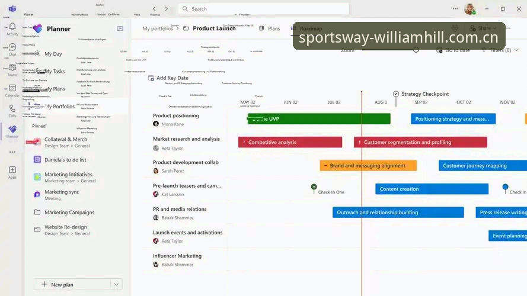Click the Pinned section label
The height and width of the screenshot is (296, 527).
click(x=39, y=126)
